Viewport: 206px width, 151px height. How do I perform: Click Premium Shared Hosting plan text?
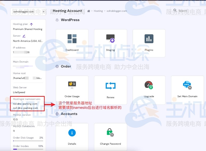[28, 29]
